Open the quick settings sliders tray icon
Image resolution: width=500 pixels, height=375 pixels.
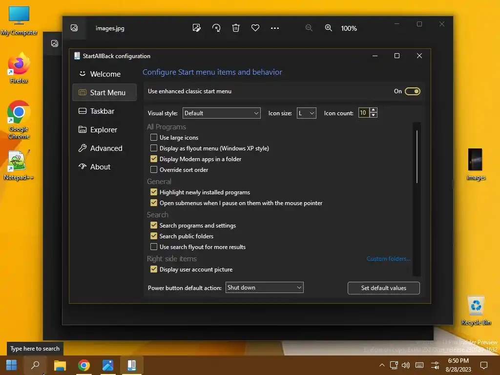point(435,365)
